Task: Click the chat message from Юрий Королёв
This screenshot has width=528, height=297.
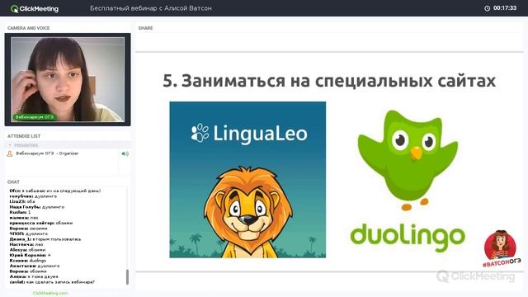Action: (x=30, y=255)
